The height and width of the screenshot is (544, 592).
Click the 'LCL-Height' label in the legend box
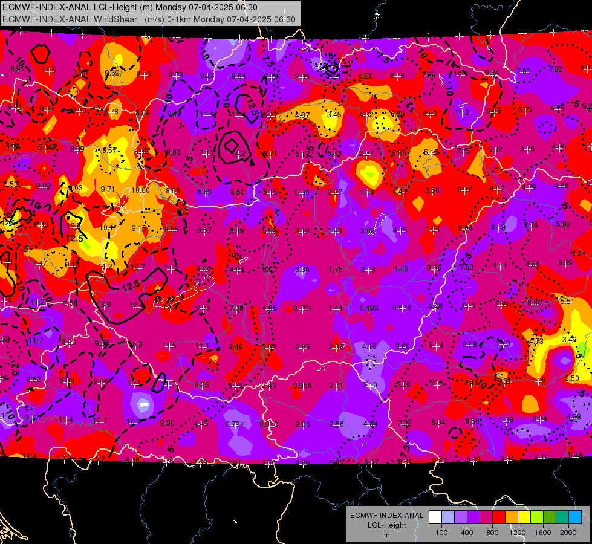[x=386, y=525]
